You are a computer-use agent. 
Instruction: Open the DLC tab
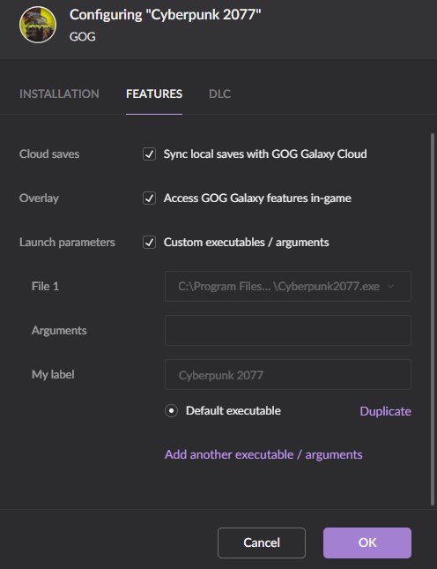click(x=219, y=94)
